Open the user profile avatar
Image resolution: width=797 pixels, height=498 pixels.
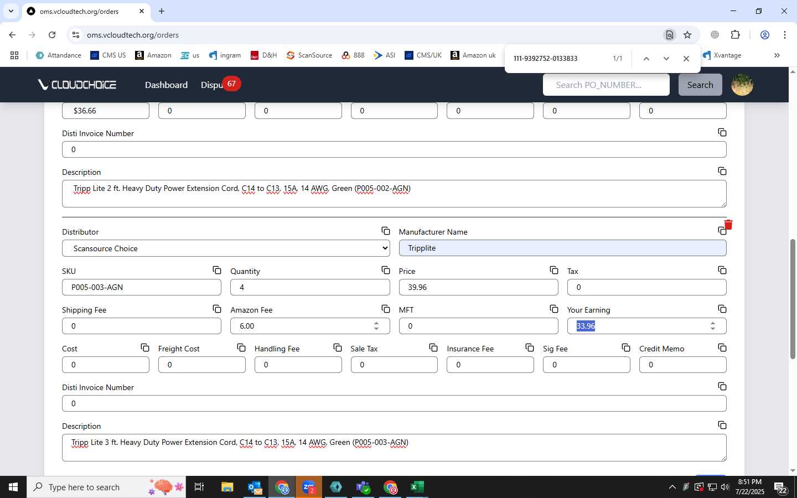[x=742, y=85]
